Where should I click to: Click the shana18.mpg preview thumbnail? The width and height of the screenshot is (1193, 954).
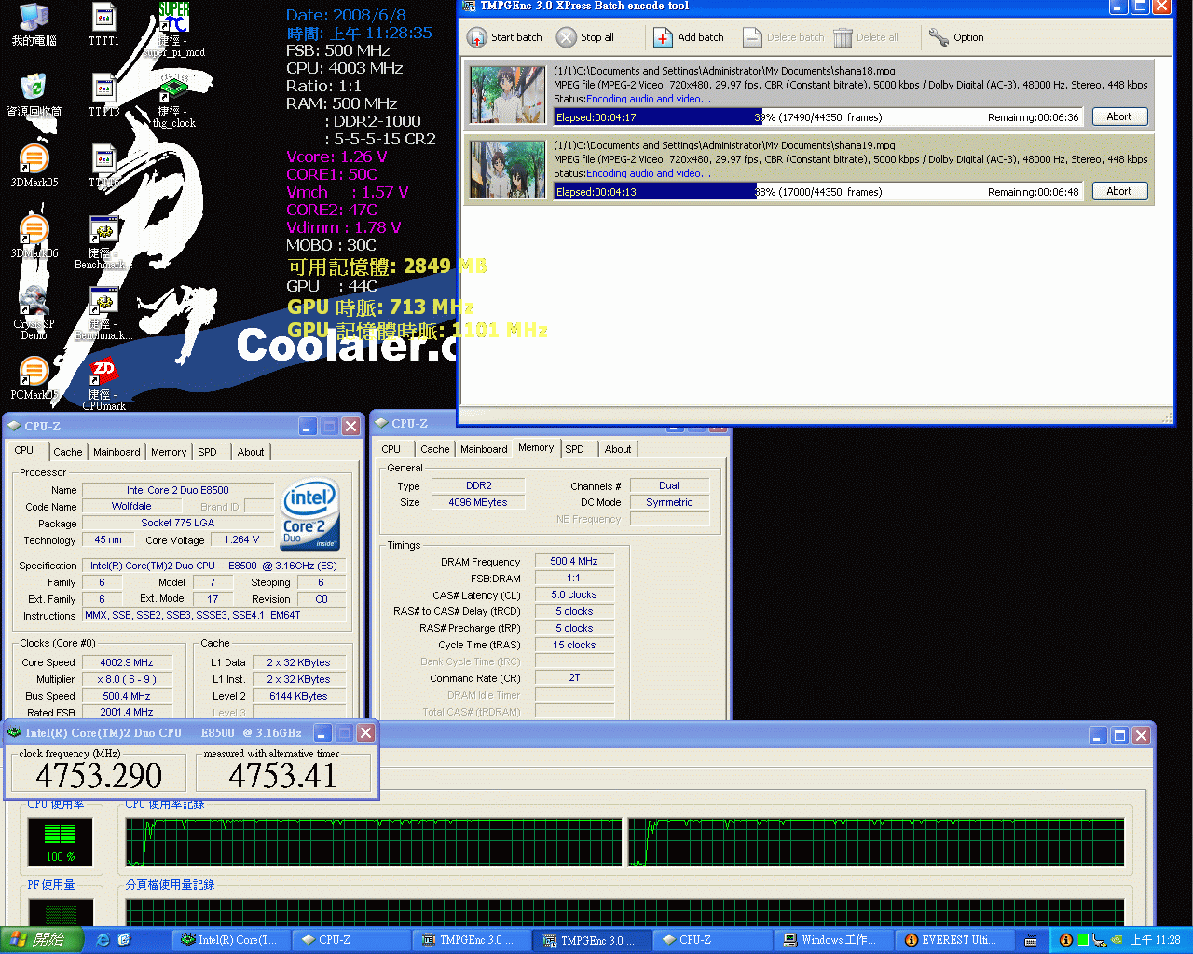508,94
